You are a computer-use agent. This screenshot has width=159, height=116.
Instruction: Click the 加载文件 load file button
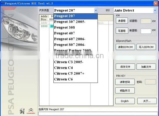point(146,67)
